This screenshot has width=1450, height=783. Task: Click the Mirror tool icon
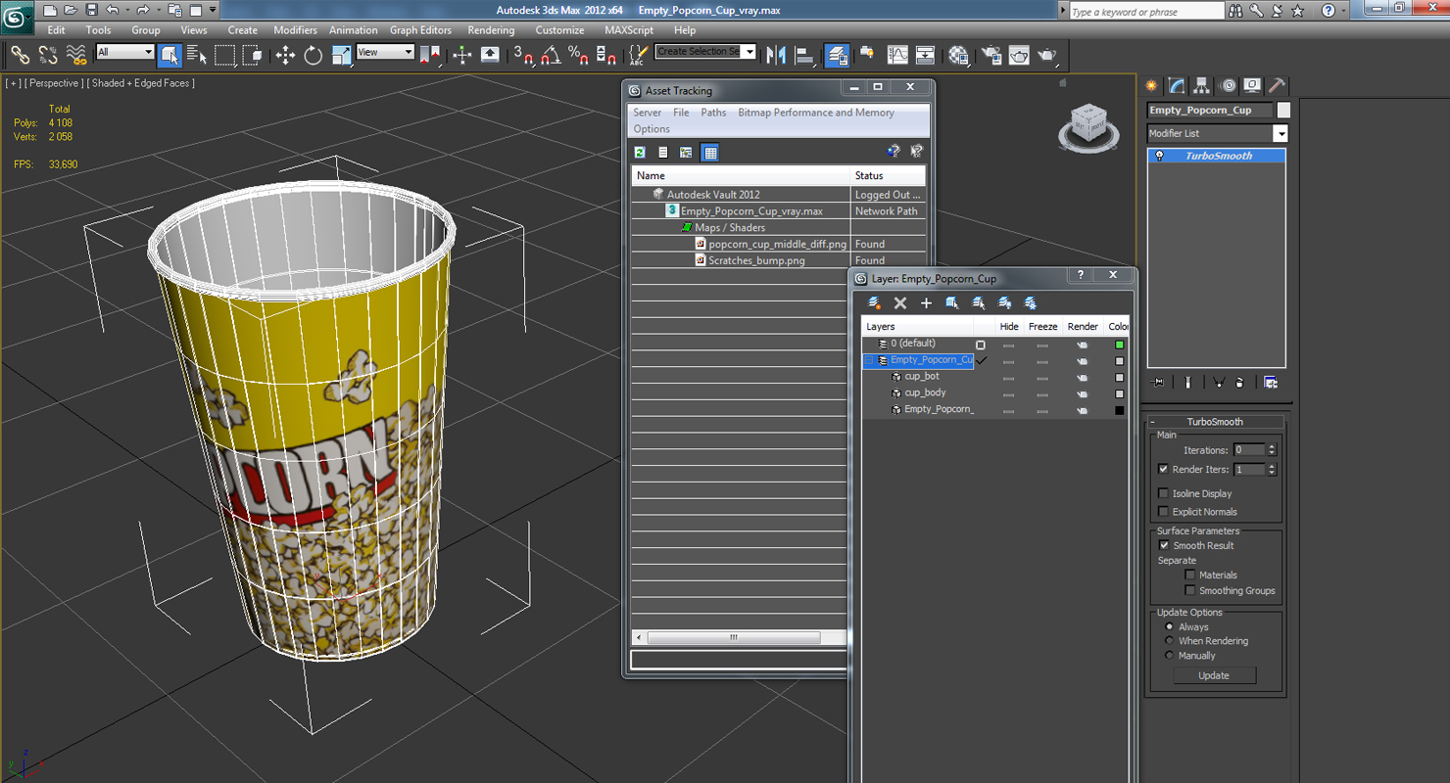[777, 55]
